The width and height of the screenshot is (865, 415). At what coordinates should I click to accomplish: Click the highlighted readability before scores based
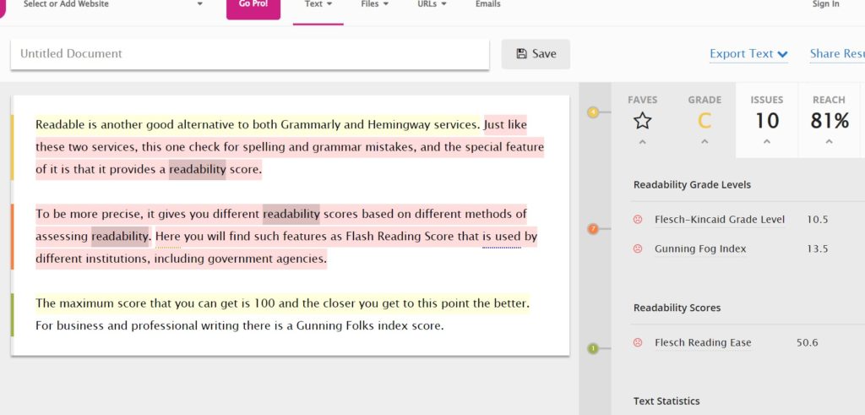pos(291,214)
